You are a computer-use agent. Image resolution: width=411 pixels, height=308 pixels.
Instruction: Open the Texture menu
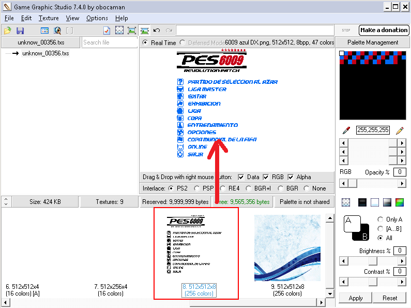tap(49, 18)
